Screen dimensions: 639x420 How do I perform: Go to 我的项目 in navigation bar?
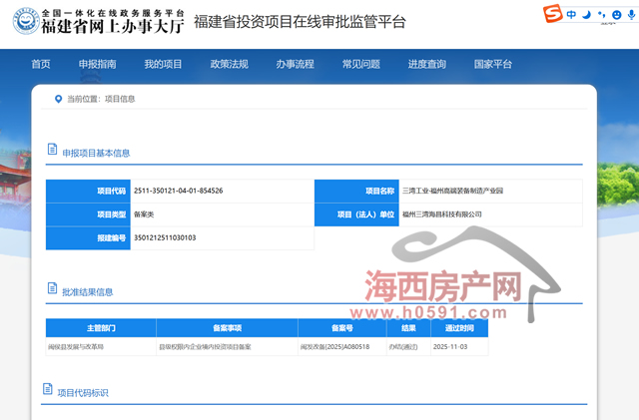pyautogui.click(x=163, y=64)
